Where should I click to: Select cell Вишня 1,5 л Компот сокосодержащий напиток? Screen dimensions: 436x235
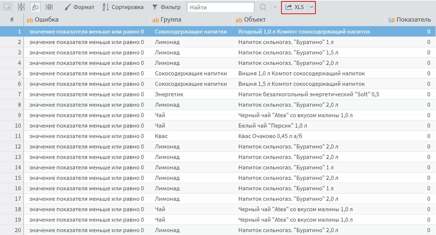pos(309,84)
